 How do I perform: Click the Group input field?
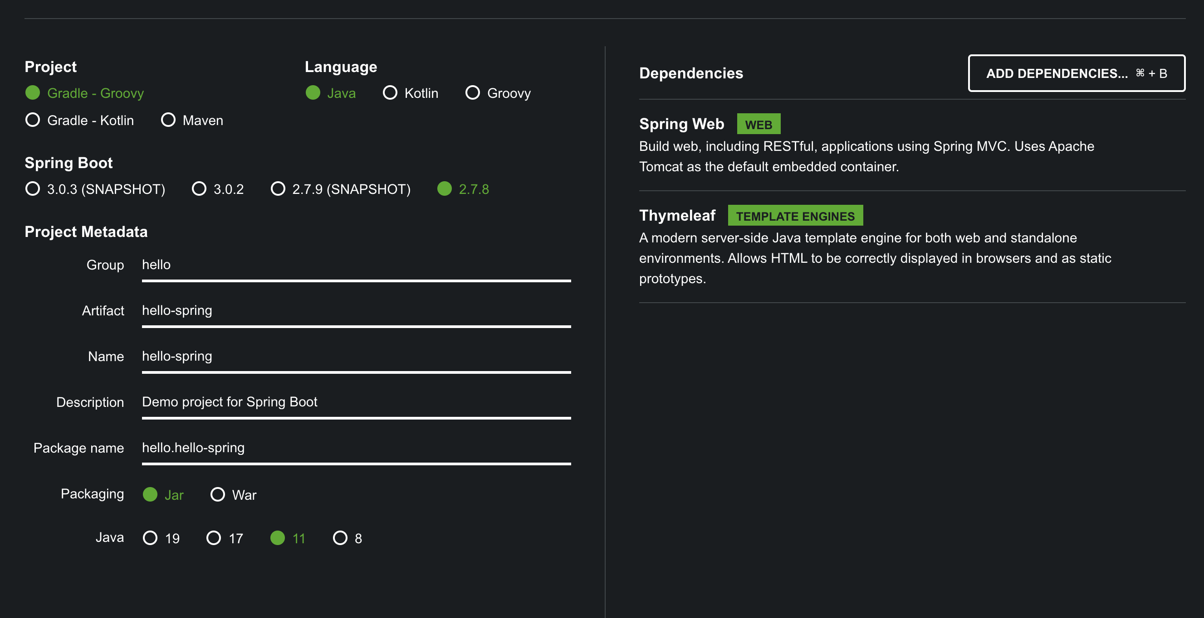(x=356, y=266)
